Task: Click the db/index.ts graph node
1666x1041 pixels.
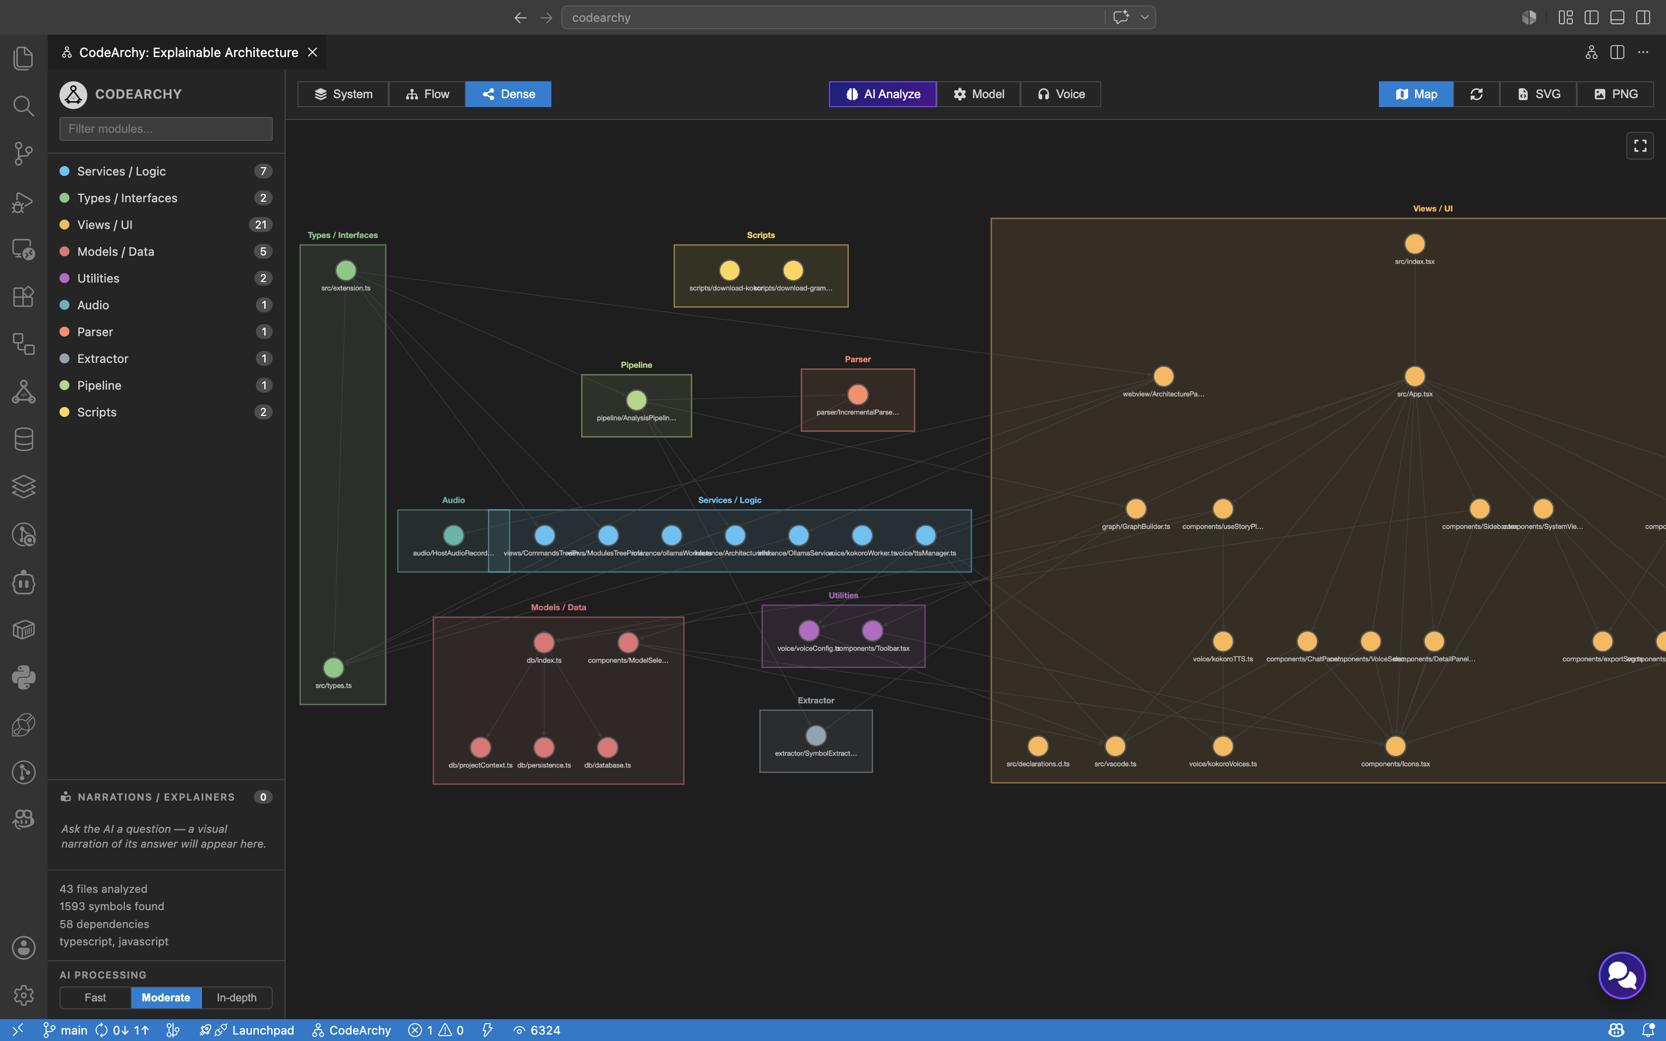Action: 544,642
